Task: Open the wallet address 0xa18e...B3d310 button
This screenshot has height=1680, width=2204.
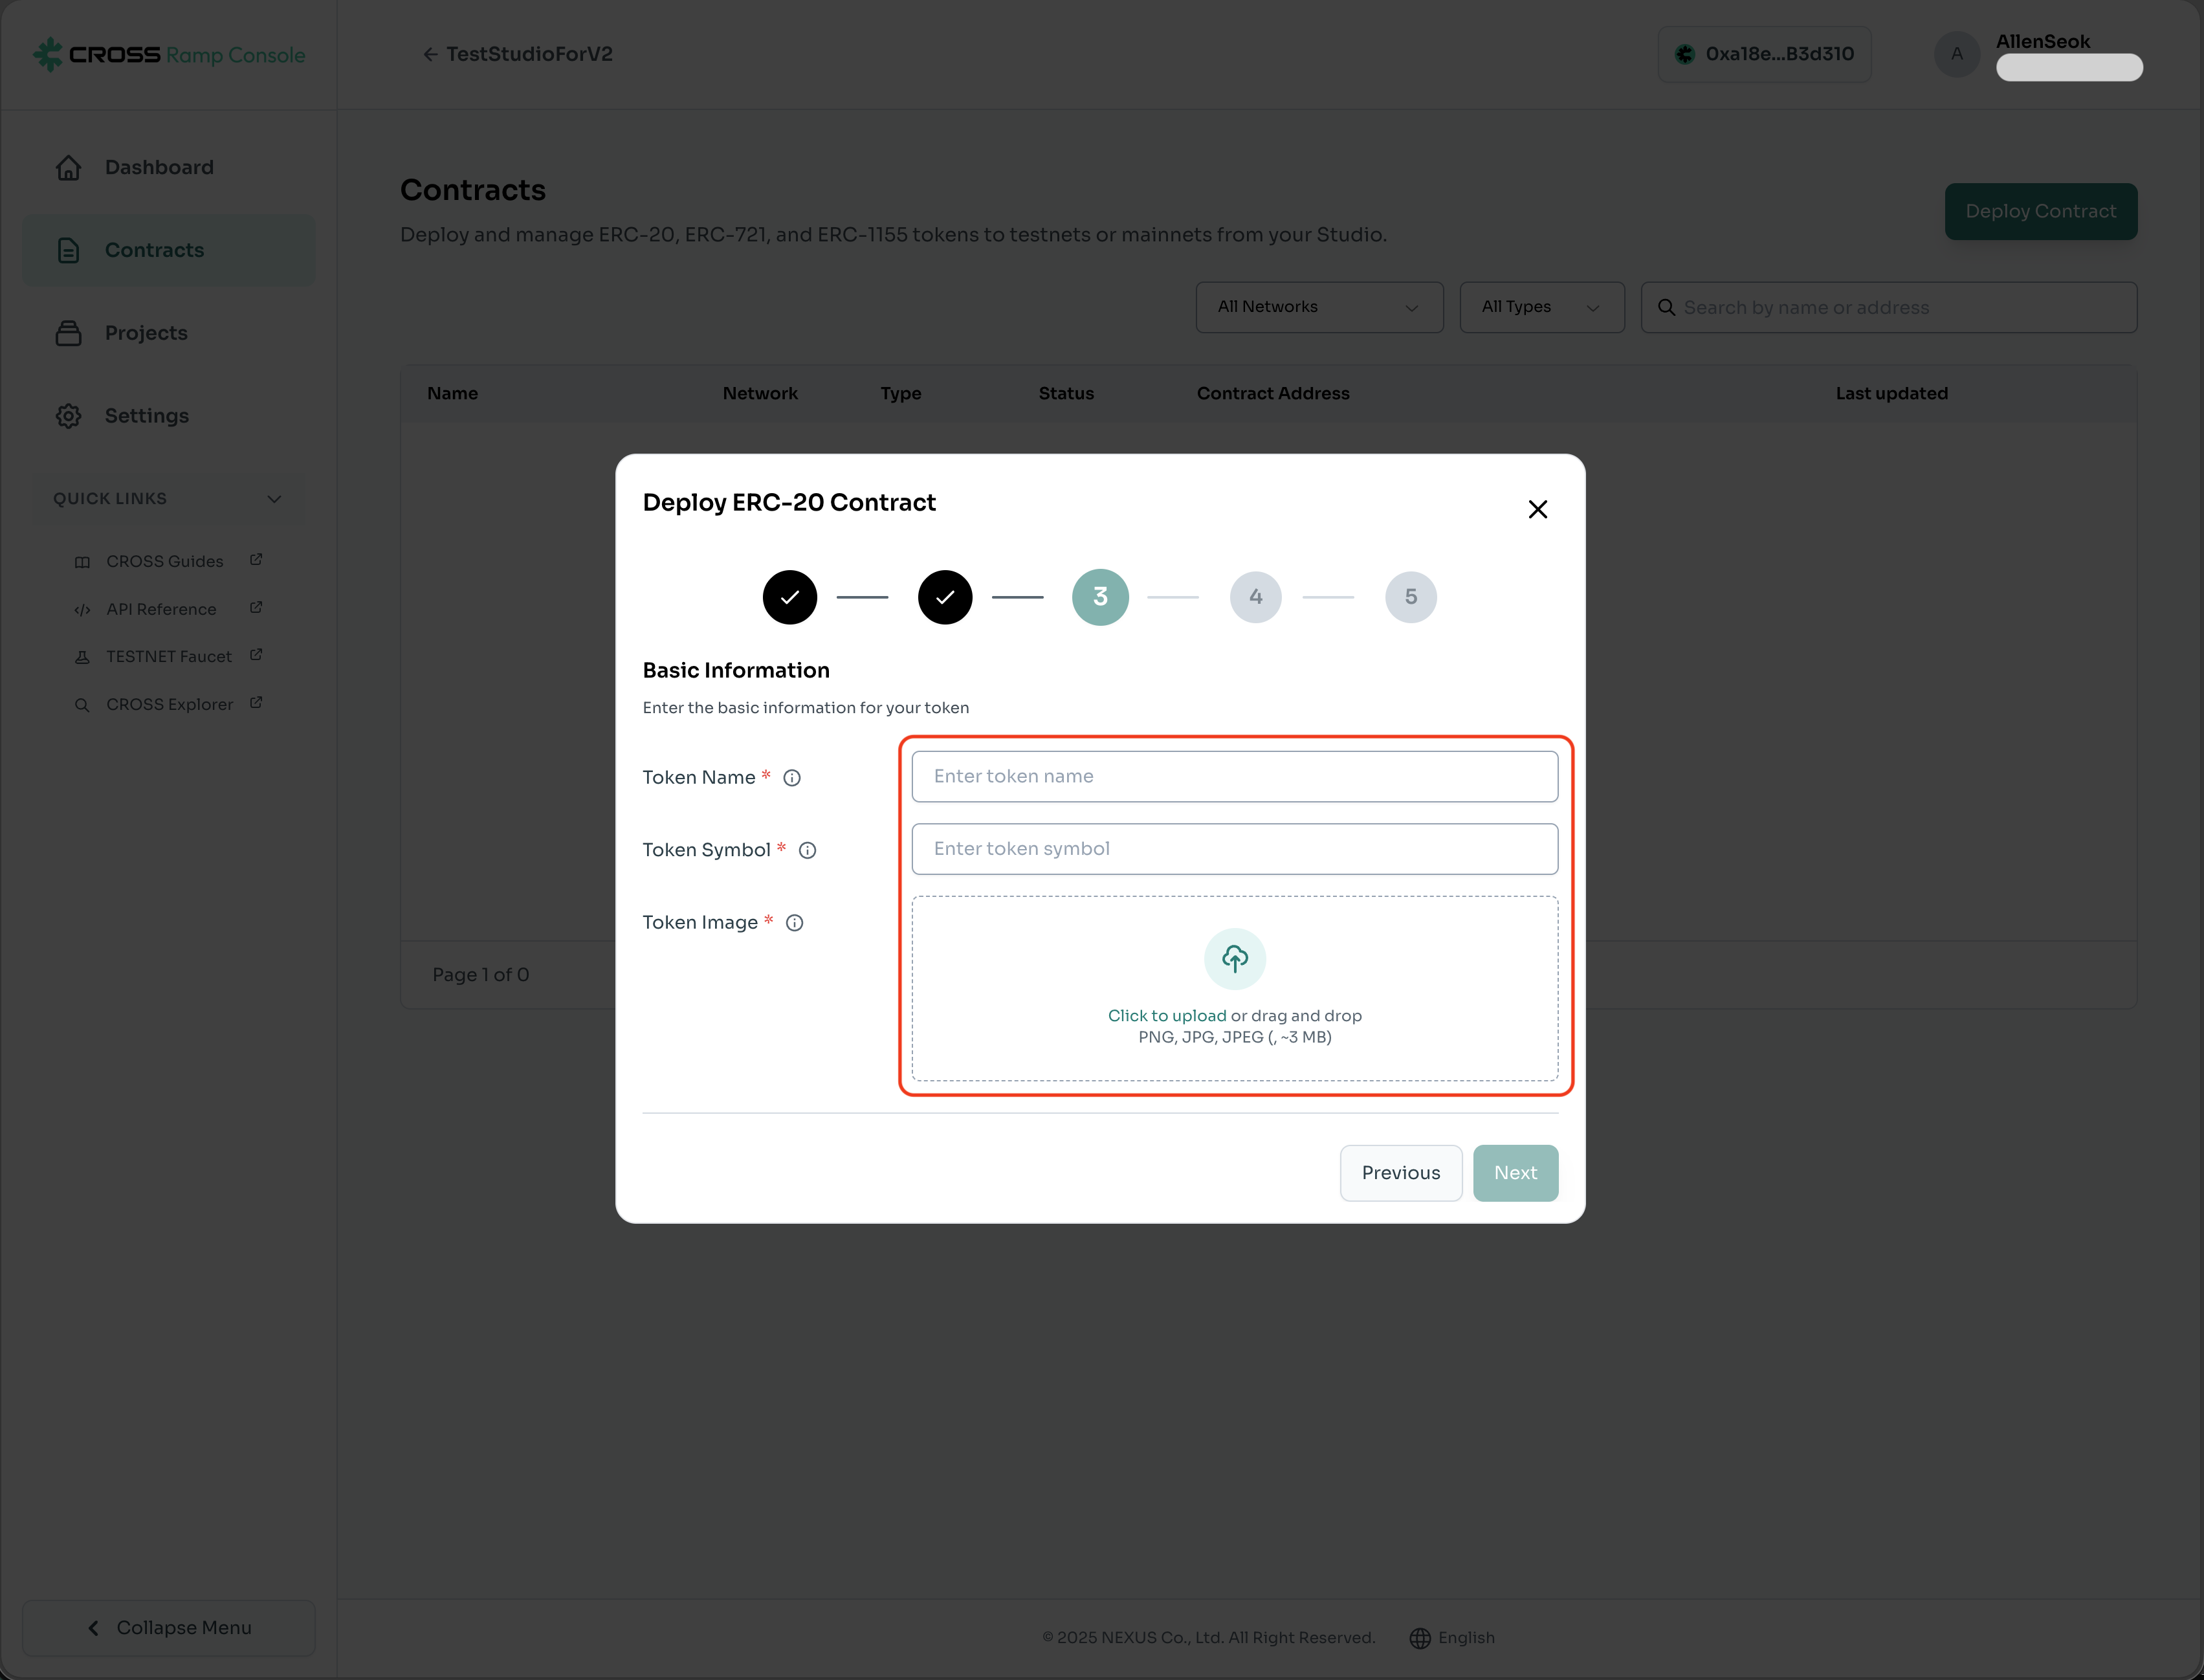Action: [1764, 55]
